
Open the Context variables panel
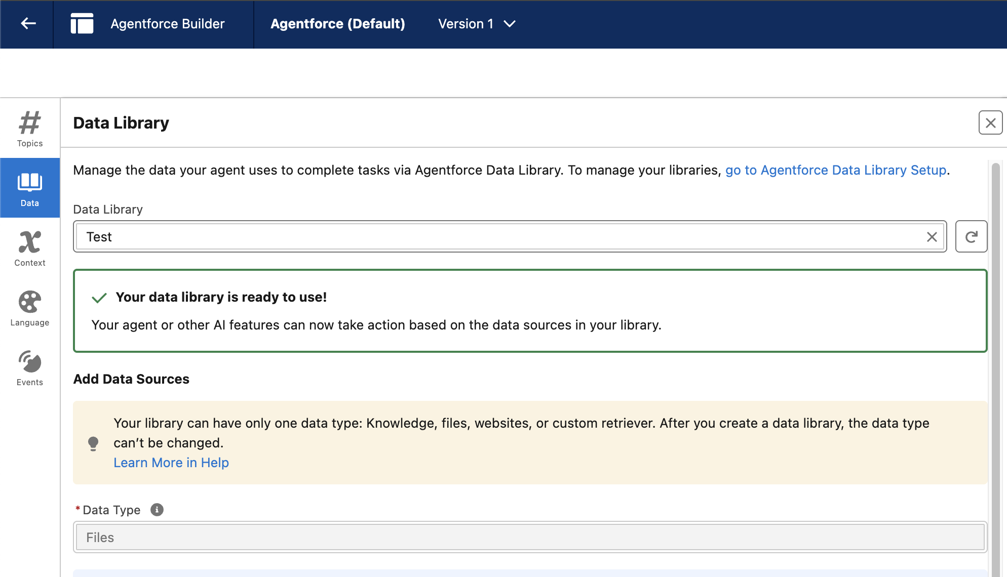(x=30, y=248)
